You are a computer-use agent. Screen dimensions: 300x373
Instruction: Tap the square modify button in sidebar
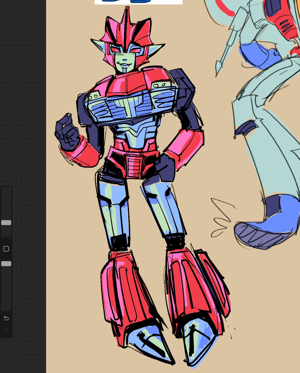click(x=6, y=249)
